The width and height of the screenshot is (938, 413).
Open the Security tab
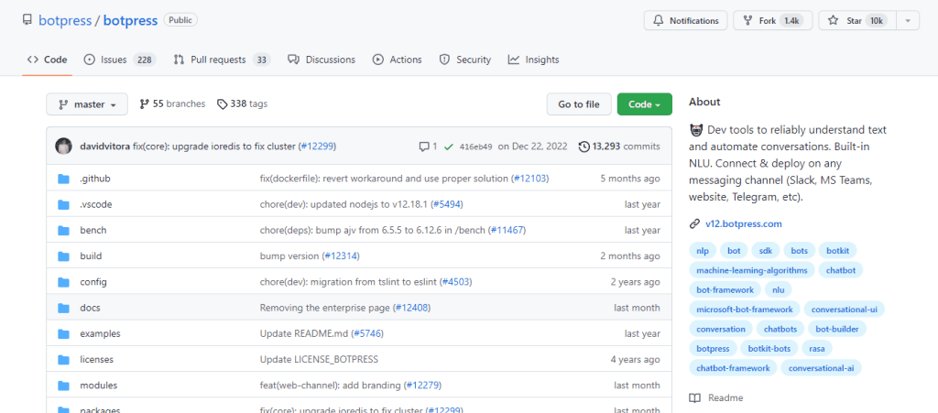pos(464,60)
